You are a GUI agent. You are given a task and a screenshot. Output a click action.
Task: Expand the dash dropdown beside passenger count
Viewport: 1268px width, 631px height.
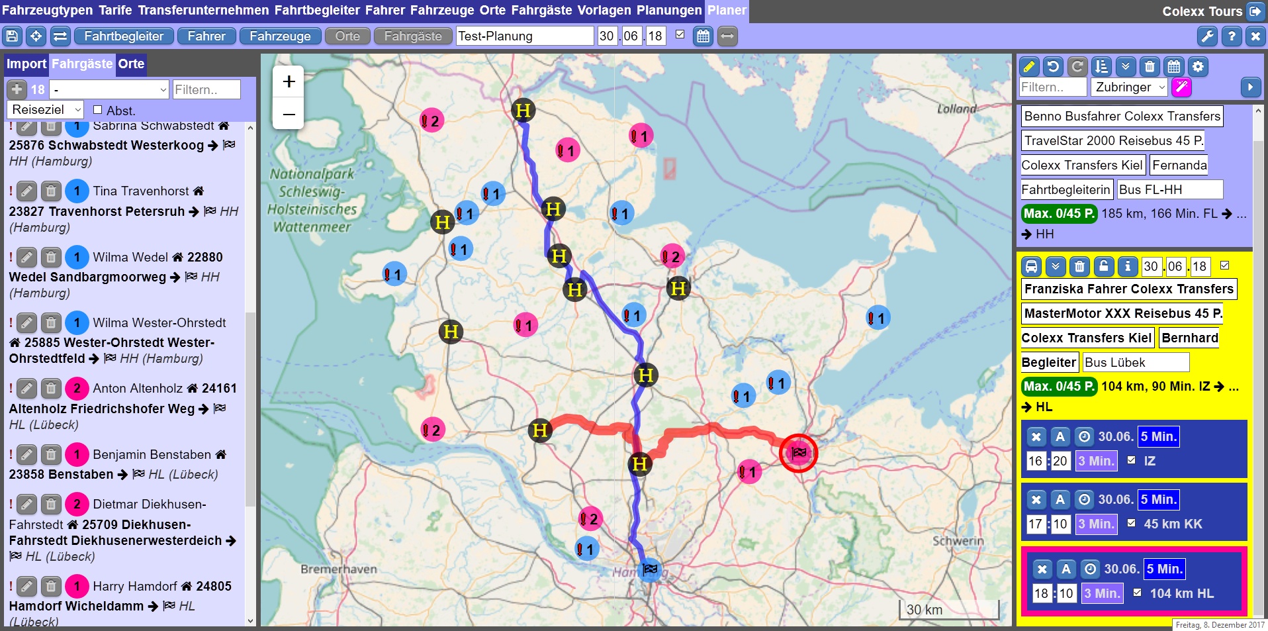tap(110, 89)
